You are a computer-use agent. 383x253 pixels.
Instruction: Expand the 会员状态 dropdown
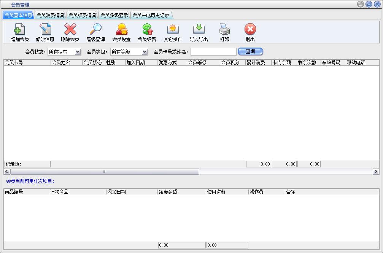78,52
